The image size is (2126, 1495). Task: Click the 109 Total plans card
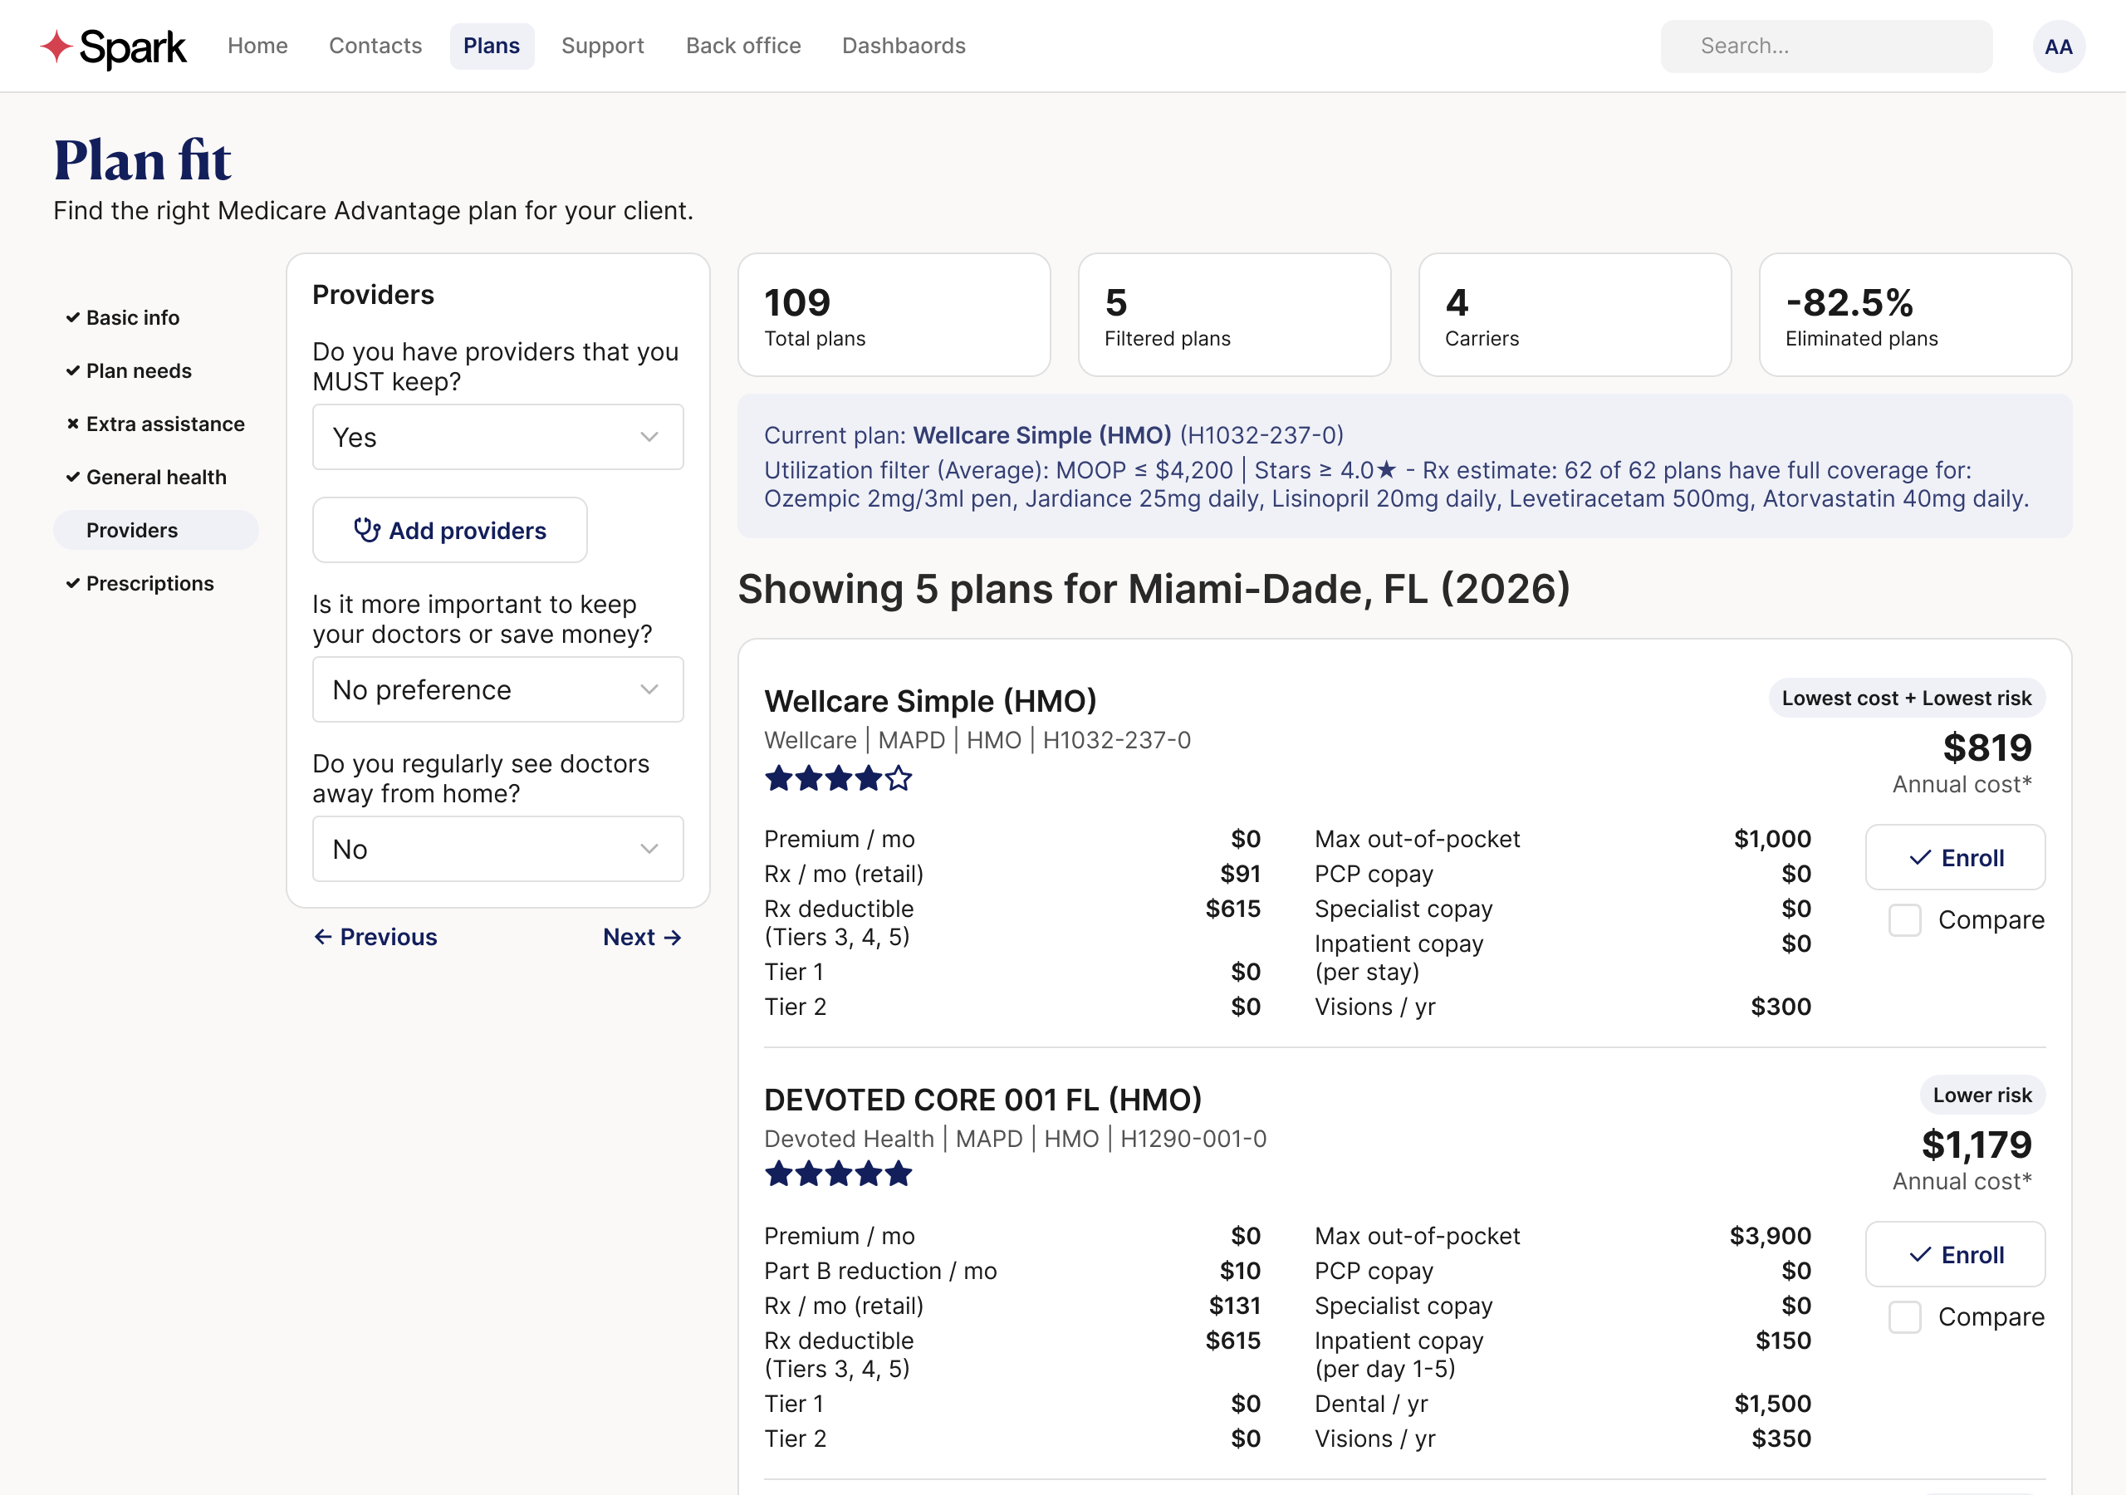(894, 315)
